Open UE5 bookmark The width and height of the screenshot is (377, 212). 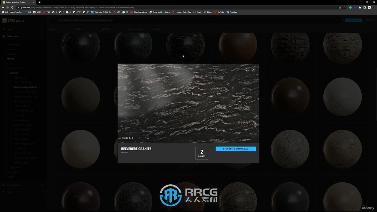(x=117, y=12)
